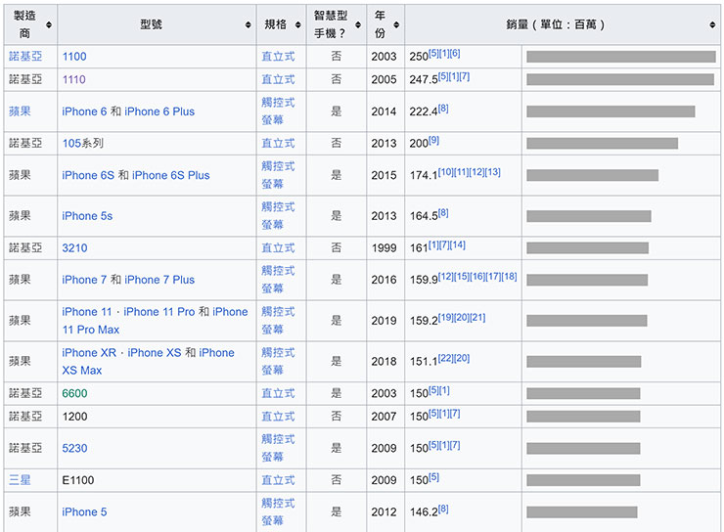724x532 pixels.
Task: Sort by 年份 column arrows
Action: 395,23
